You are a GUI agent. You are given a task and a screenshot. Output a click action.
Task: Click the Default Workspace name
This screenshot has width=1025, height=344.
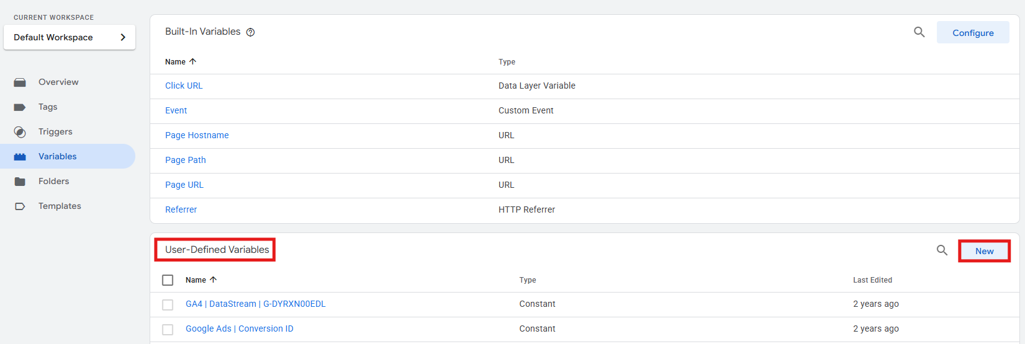[53, 37]
